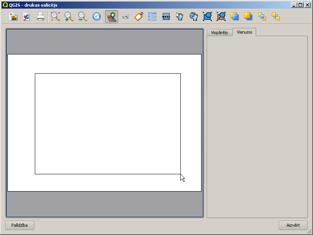The height and width of the screenshot is (235, 313).
Task: Click the Print icon
Action: (x=41, y=16)
